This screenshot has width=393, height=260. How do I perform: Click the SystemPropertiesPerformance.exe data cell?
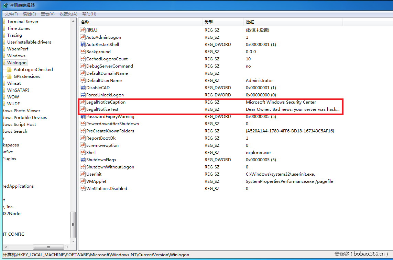coord(289,181)
